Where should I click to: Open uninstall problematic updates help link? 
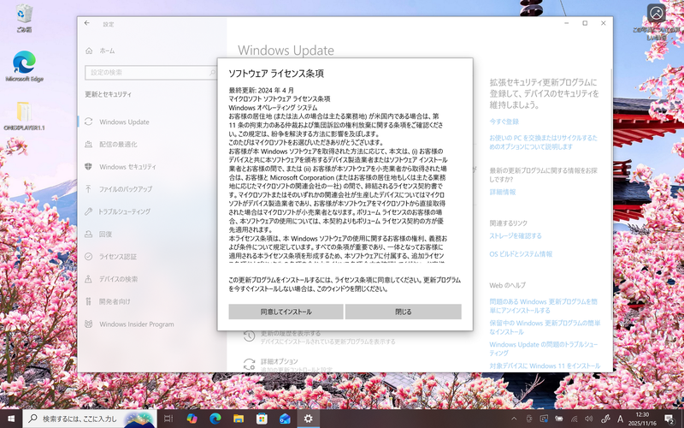click(543, 306)
